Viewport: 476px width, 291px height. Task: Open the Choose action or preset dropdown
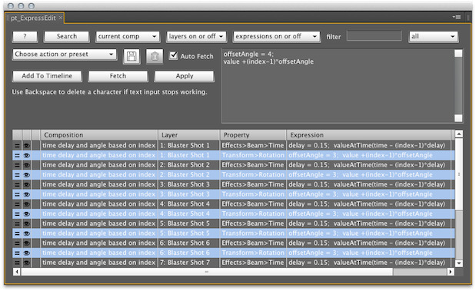tap(65, 55)
